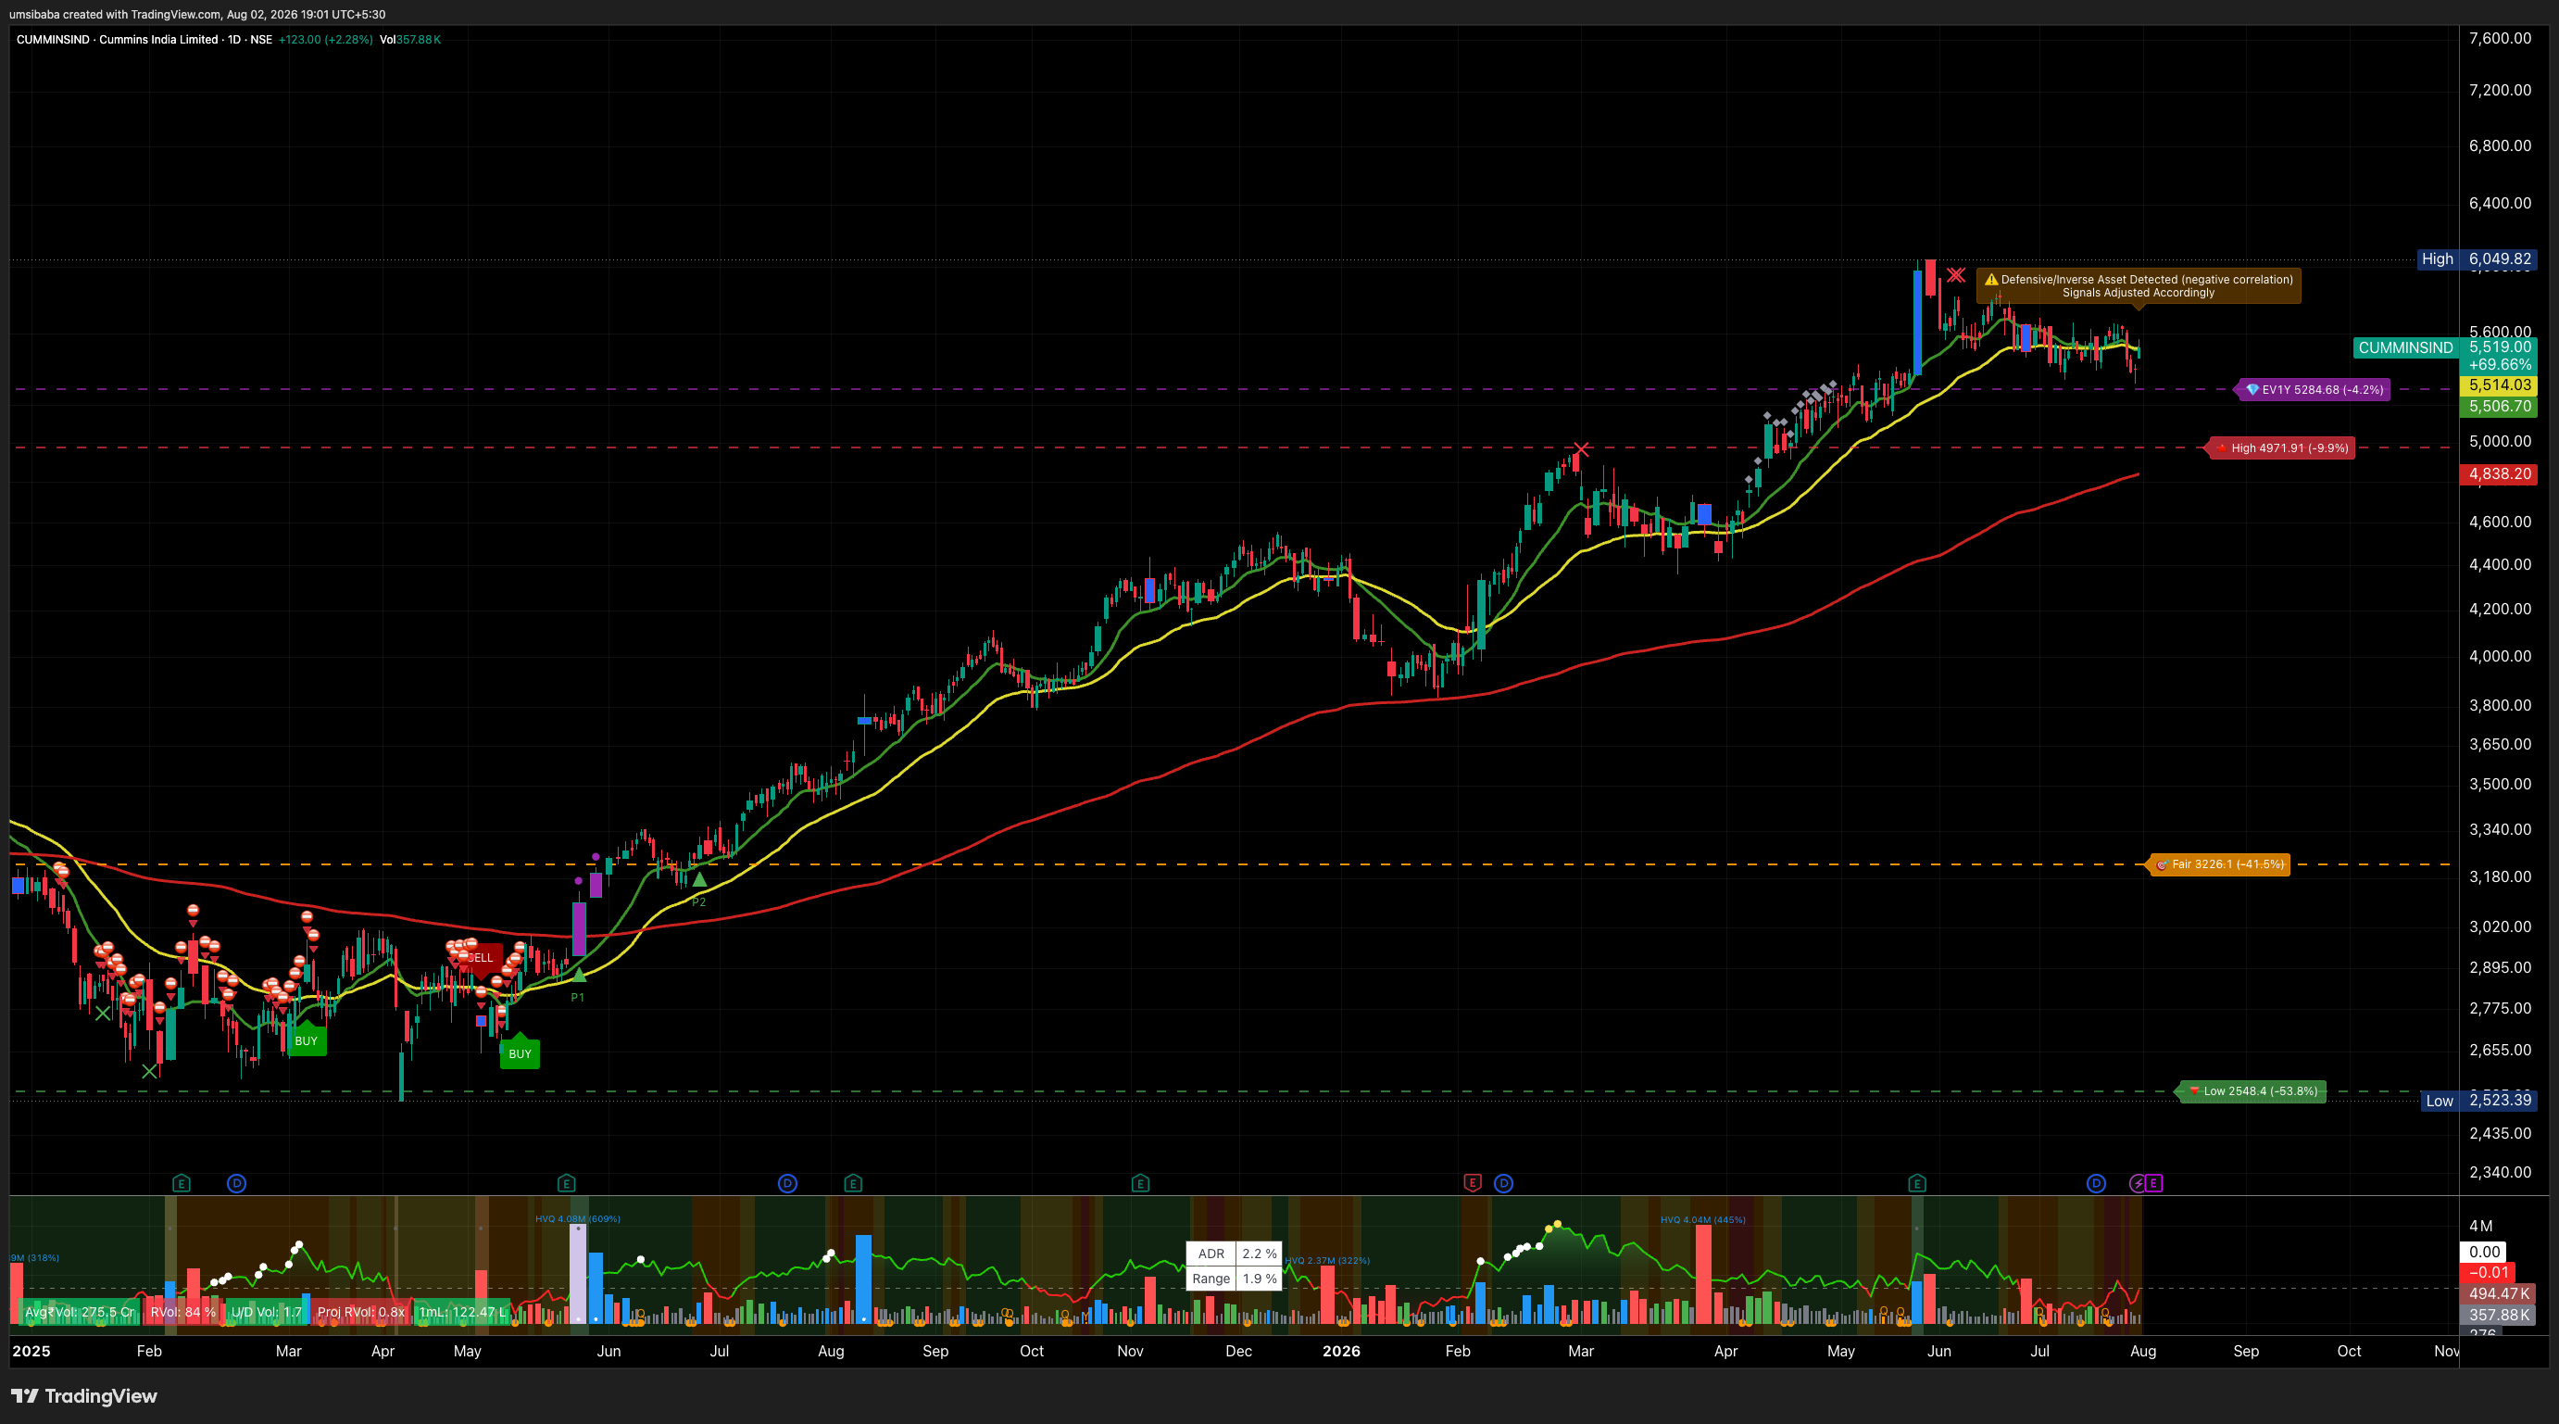Click the Avg₹Vol: 275.5 Cr stat chip
The image size is (2559, 1424).
click(79, 1312)
